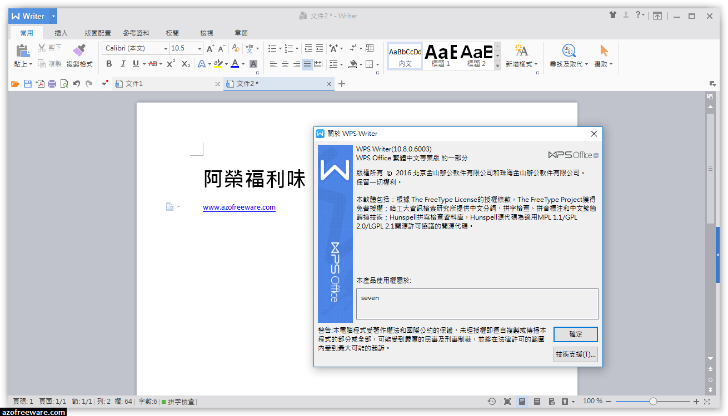Center-align the paragraph

click(x=285, y=64)
